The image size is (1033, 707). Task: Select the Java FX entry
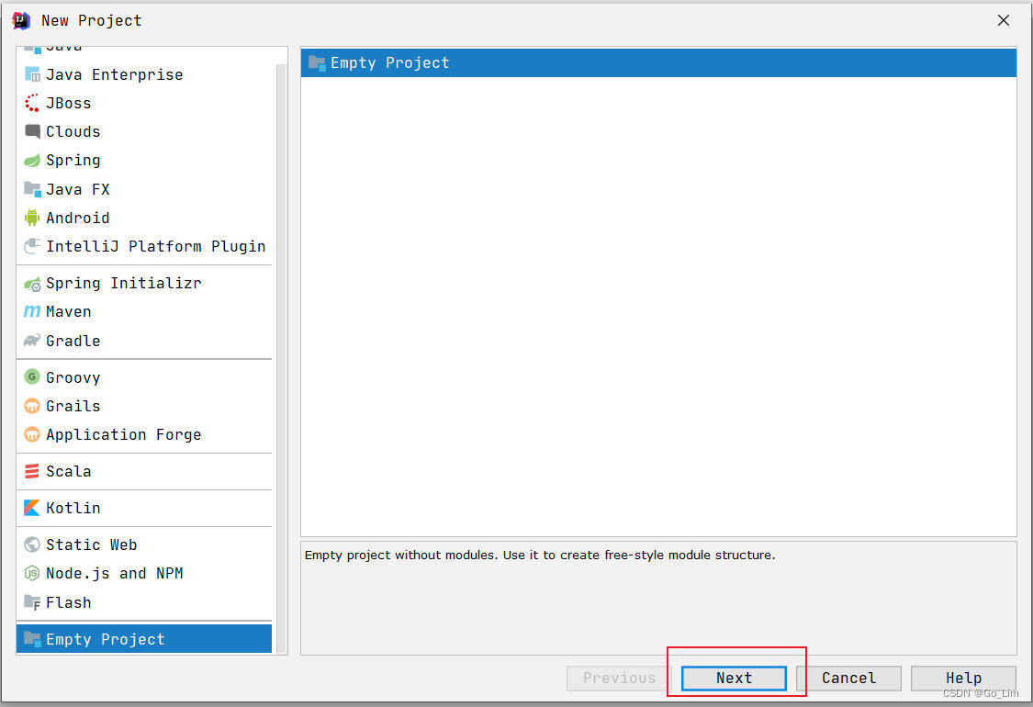(x=143, y=189)
